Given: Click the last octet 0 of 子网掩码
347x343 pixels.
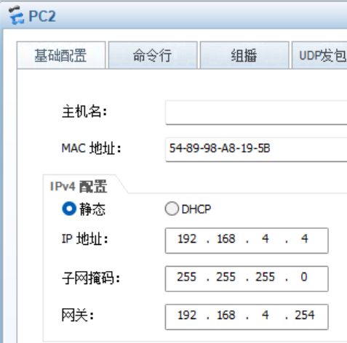Looking at the screenshot, I should coord(304,277).
